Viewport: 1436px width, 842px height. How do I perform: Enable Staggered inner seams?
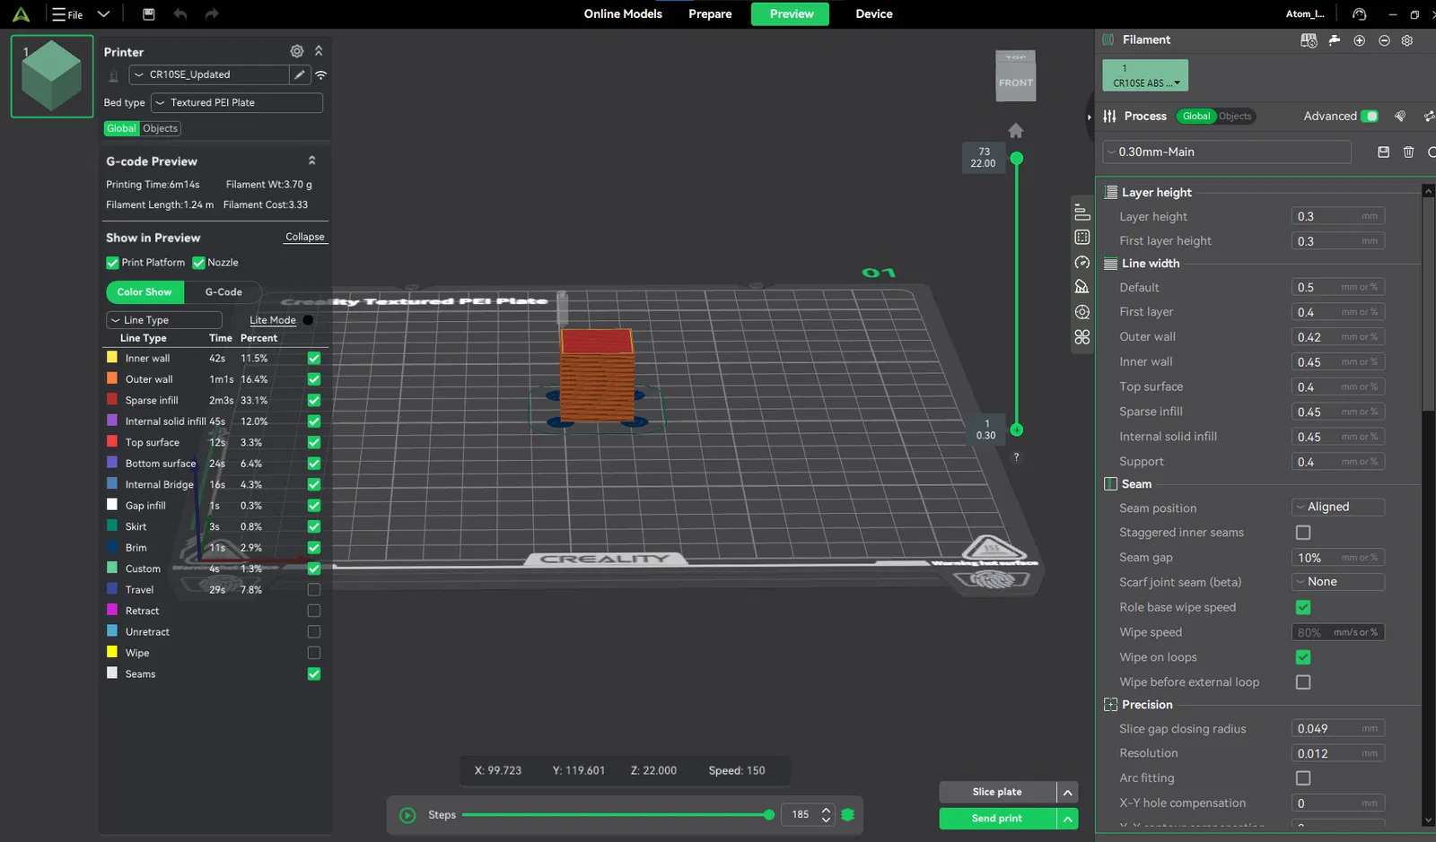(1303, 533)
